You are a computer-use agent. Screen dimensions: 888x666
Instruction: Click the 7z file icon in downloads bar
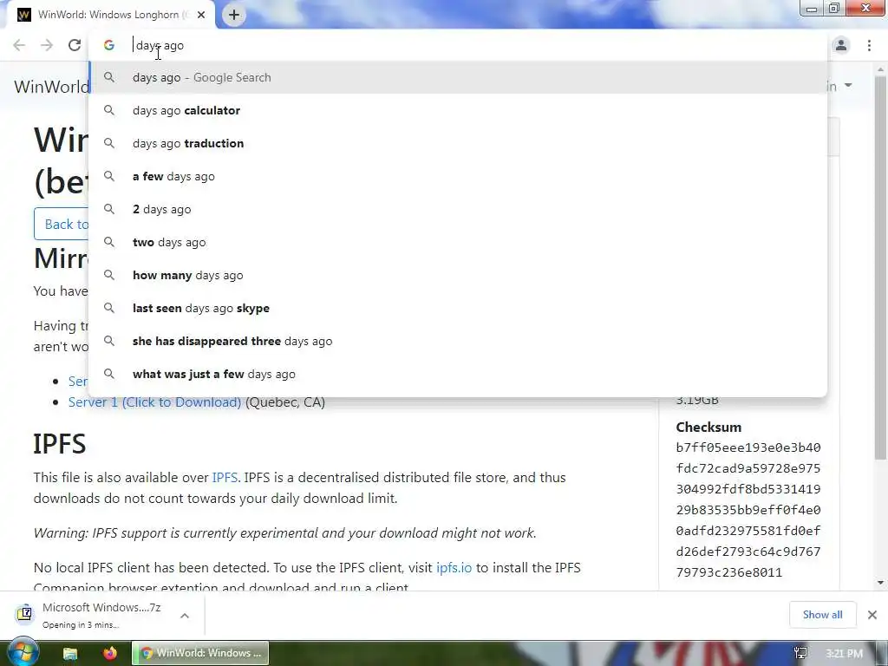(x=25, y=613)
